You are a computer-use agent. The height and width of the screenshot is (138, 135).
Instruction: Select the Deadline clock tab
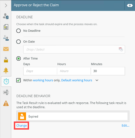(x=6, y=81)
